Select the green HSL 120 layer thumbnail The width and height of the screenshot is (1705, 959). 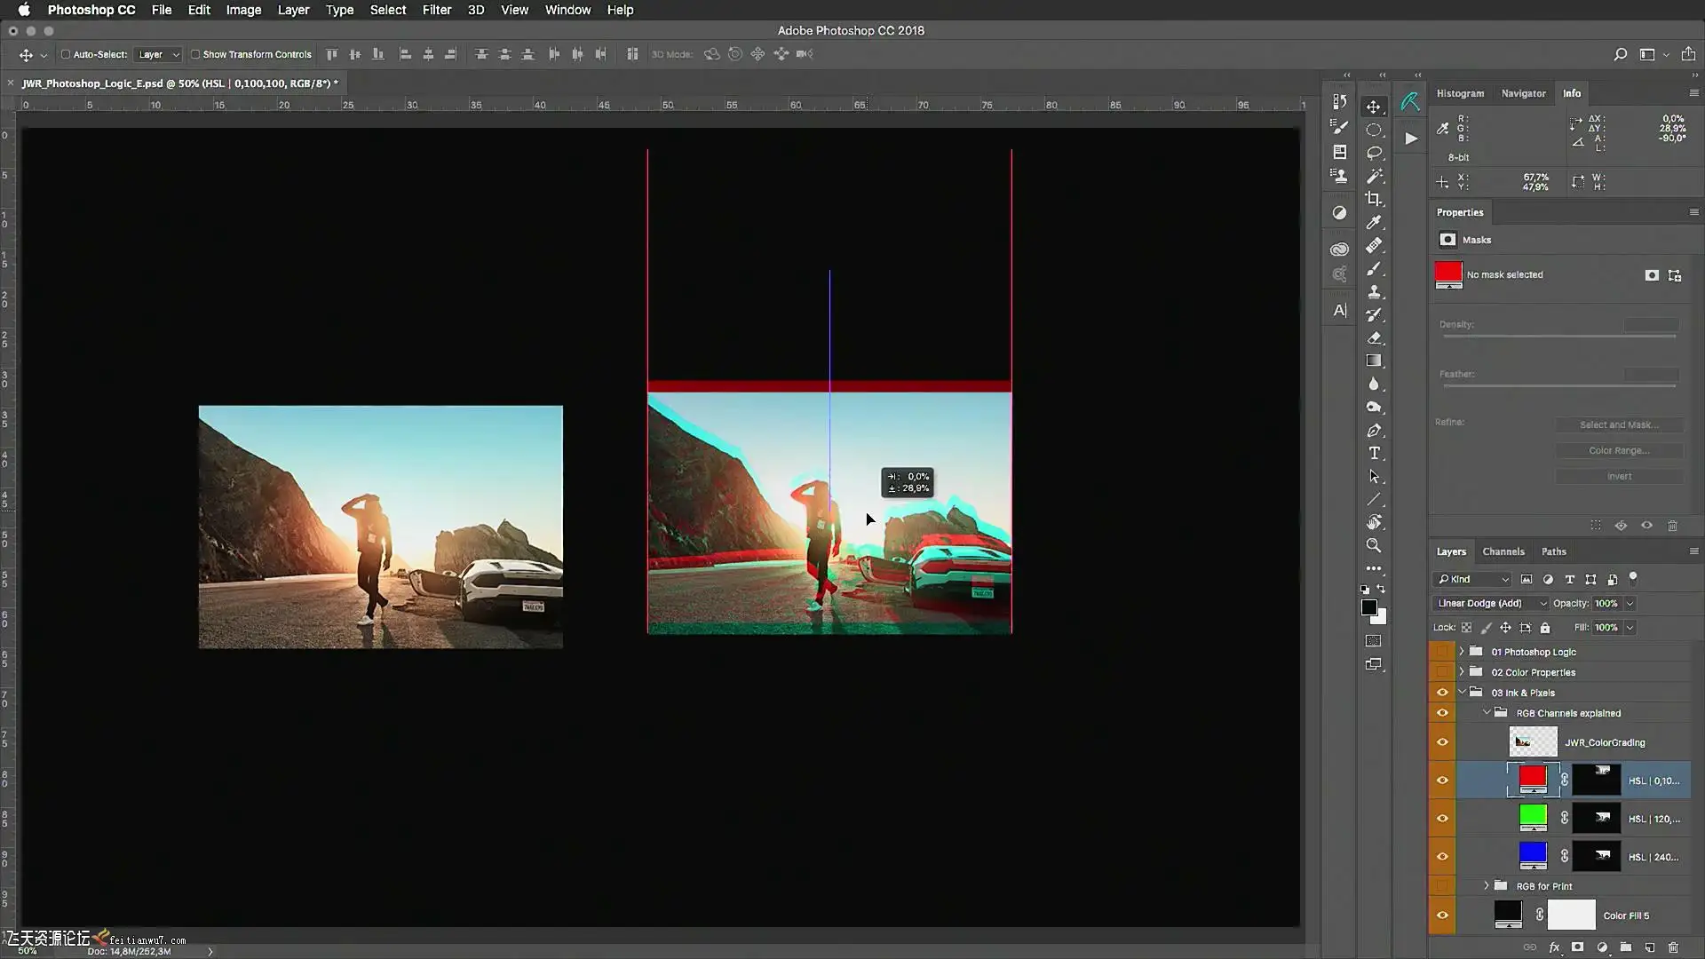point(1533,817)
